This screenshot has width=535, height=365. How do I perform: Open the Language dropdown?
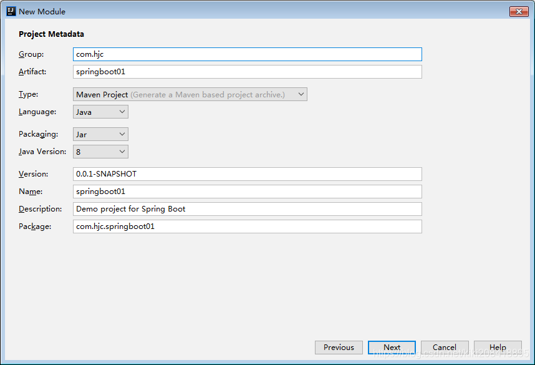pyautogui.click(x=100, y=112)
